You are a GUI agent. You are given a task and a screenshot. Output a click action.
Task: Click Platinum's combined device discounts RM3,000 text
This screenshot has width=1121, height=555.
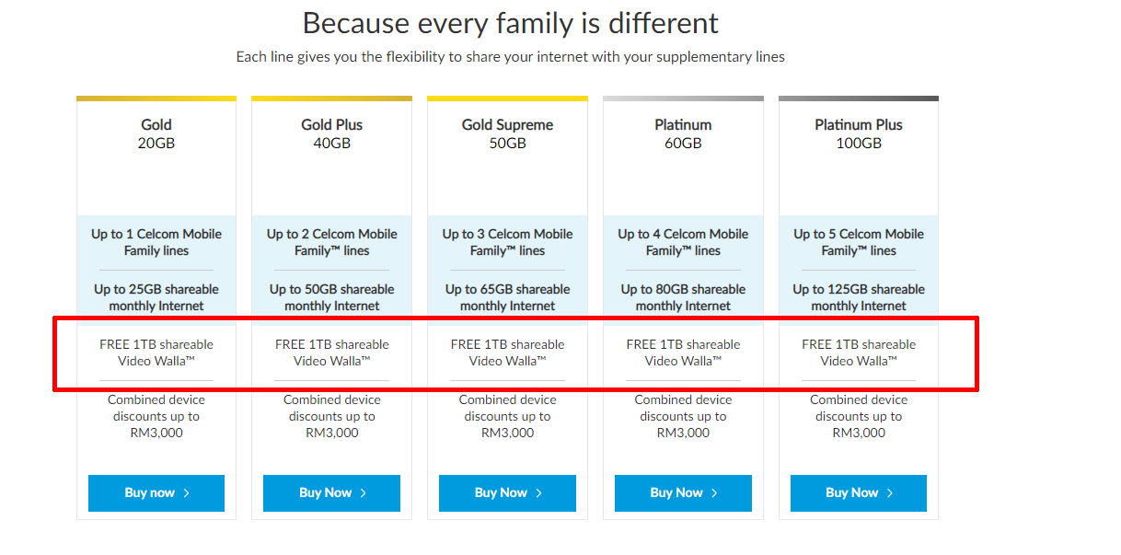coord(683,416)
